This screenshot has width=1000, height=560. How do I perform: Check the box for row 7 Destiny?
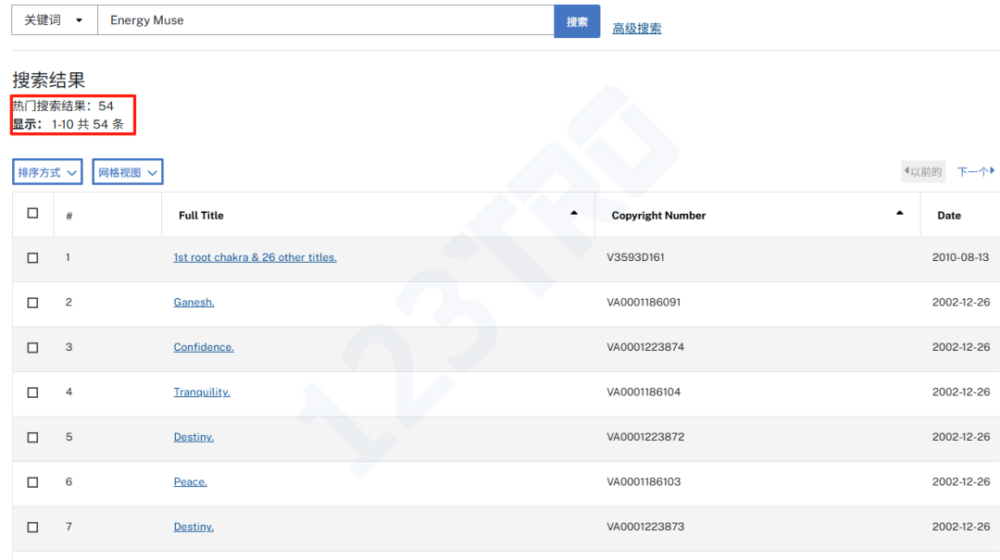click(x=32, y=527)
